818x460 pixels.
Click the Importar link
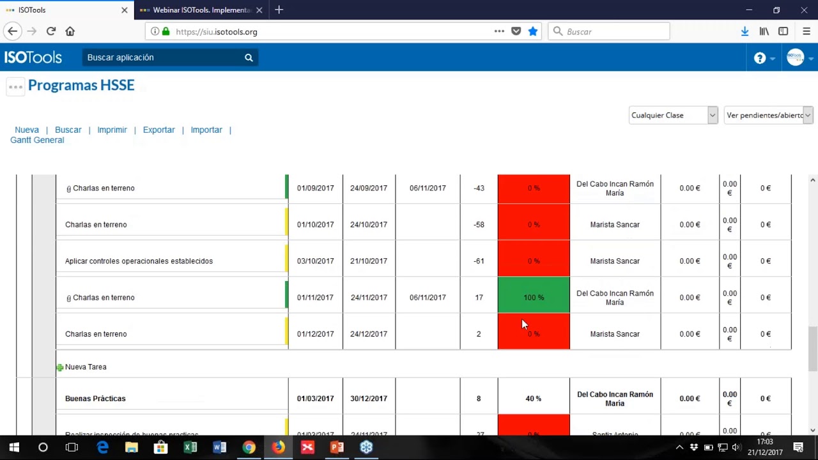[x=206, y=130]
